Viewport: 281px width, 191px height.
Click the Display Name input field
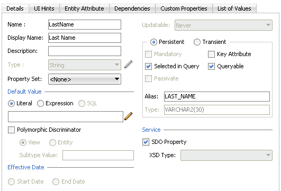tap(85, 38)
